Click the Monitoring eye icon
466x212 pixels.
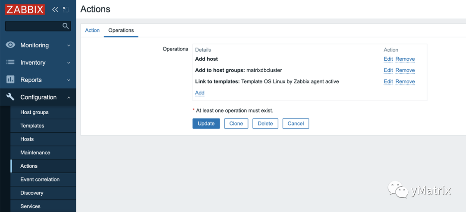pos(10,45)
